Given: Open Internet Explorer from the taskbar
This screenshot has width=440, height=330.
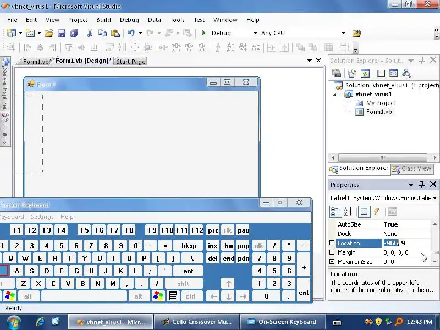Looking at the screenshot, I should click(x=40, y=322).
